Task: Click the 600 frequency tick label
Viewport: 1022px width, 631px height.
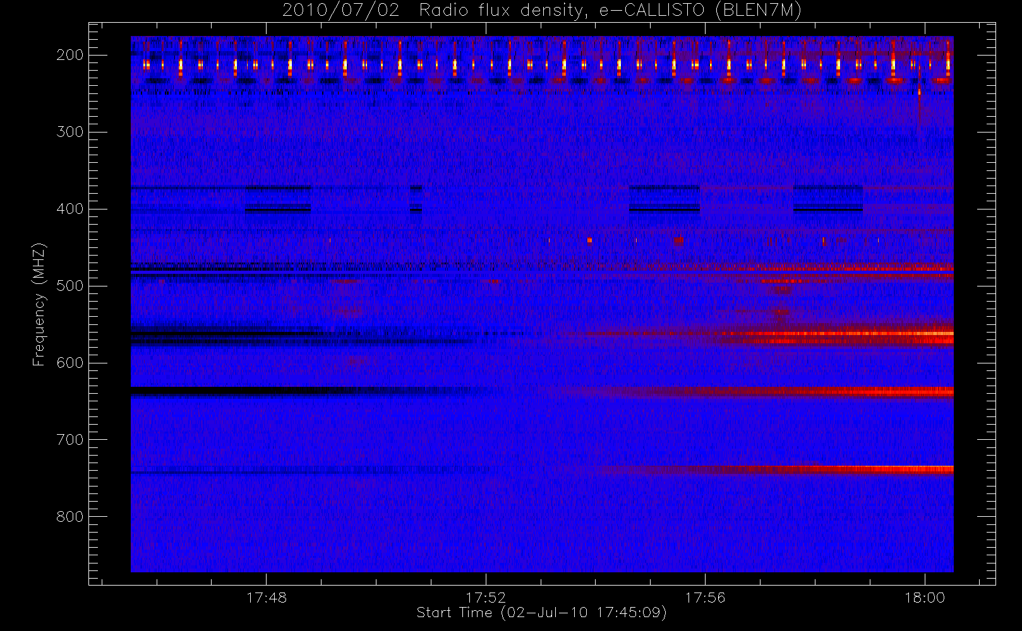Action: click(70, 363)
